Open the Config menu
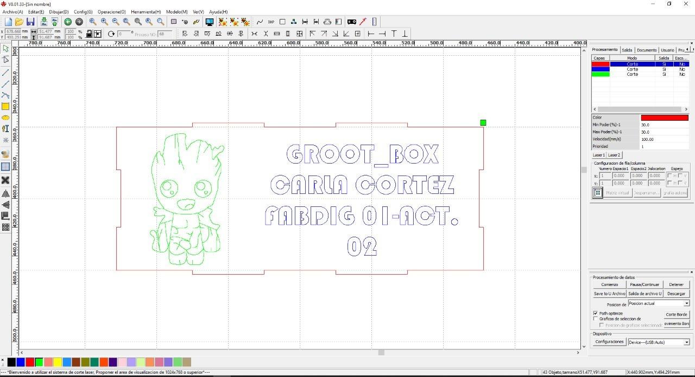This screenshot has width=695, height=377. [83, 11]
